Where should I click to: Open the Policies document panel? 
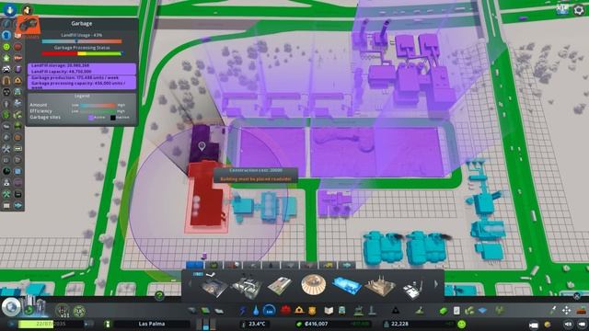click(456, 311)
